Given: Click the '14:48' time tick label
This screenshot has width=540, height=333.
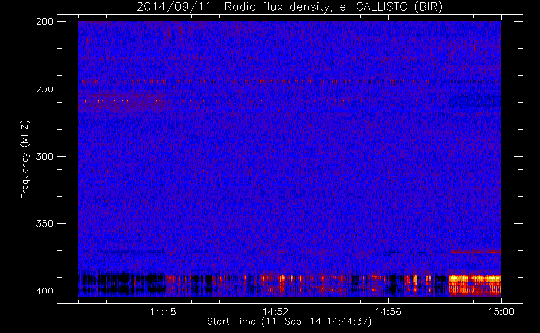Looking at the screenshot, I should click(163, 312).
